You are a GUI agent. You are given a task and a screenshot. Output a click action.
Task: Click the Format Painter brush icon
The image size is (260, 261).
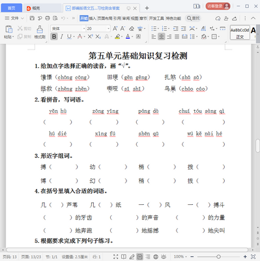40,29
